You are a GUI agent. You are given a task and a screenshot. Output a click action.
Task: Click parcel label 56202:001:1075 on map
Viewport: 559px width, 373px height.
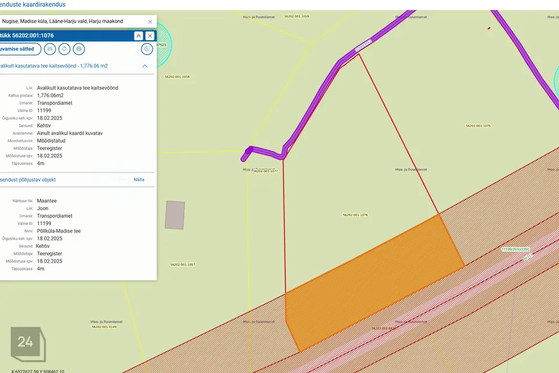(478, 126)
